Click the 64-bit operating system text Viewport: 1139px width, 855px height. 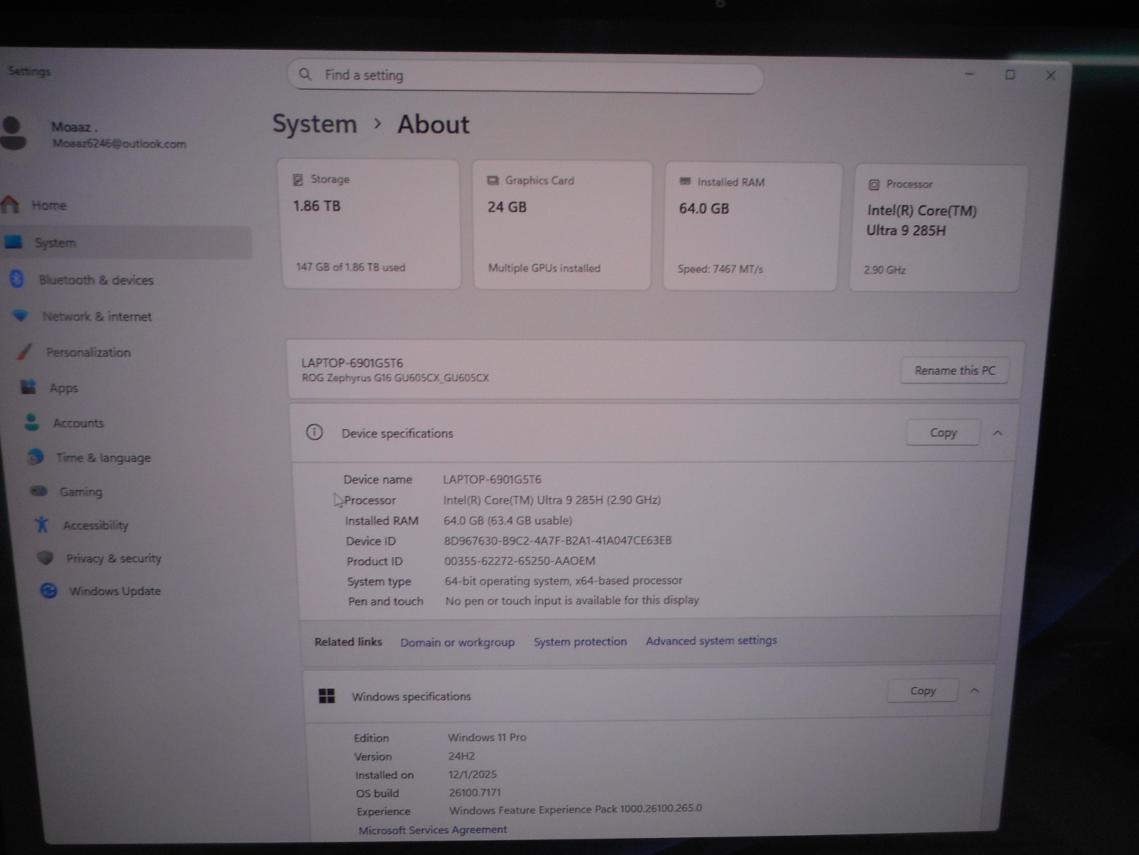(563, 581)
